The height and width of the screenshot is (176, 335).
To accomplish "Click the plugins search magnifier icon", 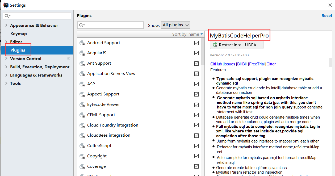I will (x=82, y=25).
